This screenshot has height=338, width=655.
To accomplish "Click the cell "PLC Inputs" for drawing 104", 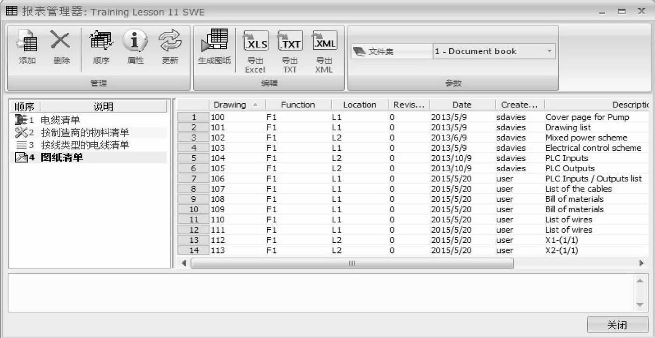I will [x=567, y=158].
